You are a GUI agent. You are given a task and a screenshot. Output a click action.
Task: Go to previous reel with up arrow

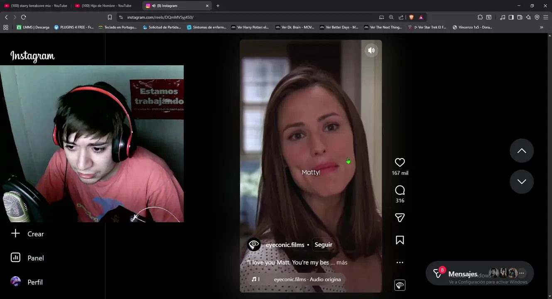pyautogui.click(x=522, y=151)
